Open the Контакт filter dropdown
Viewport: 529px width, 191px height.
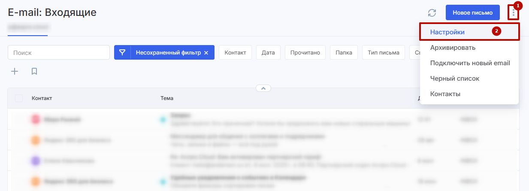click(x=235, y=52)
